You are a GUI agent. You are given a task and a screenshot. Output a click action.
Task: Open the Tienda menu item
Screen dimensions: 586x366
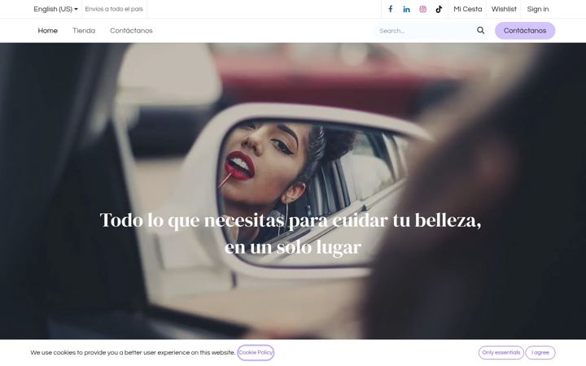pos(84,31)
